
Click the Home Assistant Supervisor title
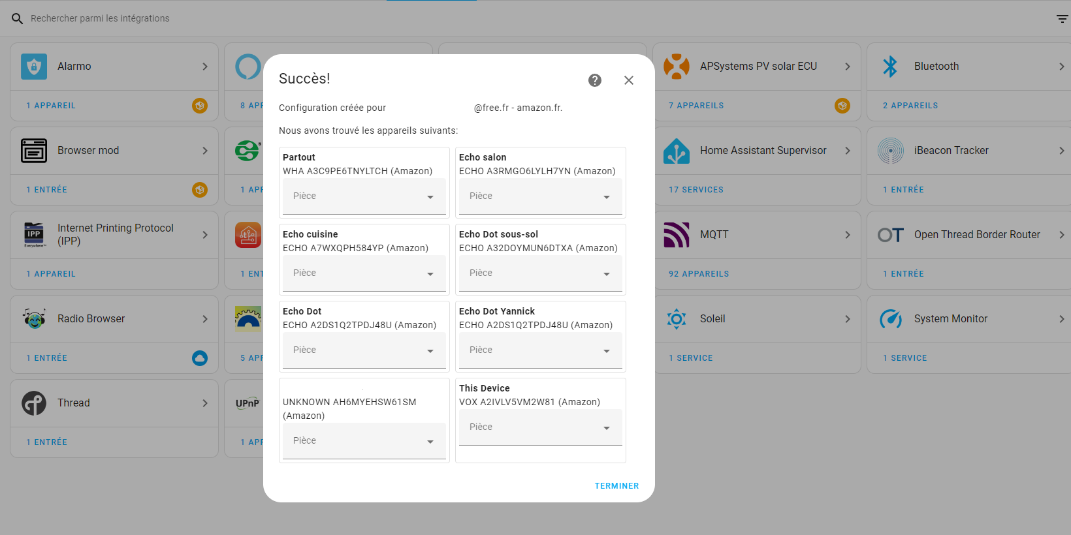coord(763,151)
